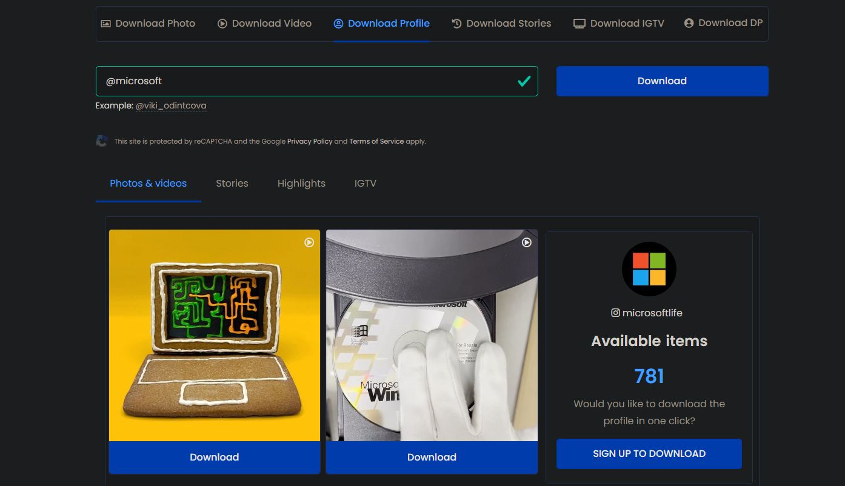Click the Microsoft logo profile picture
Image resolution: width=845 pixels, height=486 pixels.
coord(649,269)
